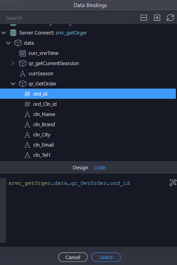Collapse the Server Connect srvc_getOrger node

coord(4,33)
